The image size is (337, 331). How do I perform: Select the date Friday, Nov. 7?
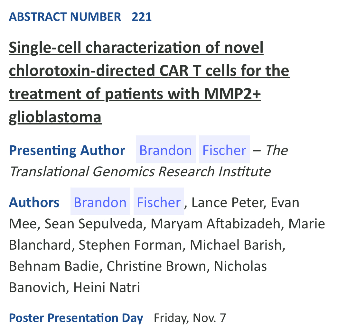click(190, 318)
